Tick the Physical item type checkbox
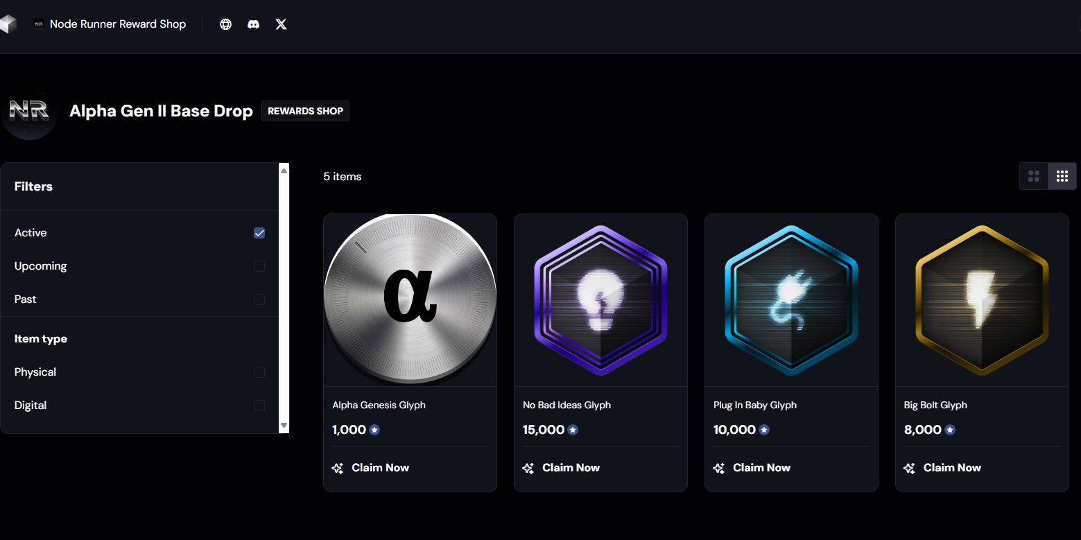The width and height of the screenshot is (1081, 540). tap(259, 372)
